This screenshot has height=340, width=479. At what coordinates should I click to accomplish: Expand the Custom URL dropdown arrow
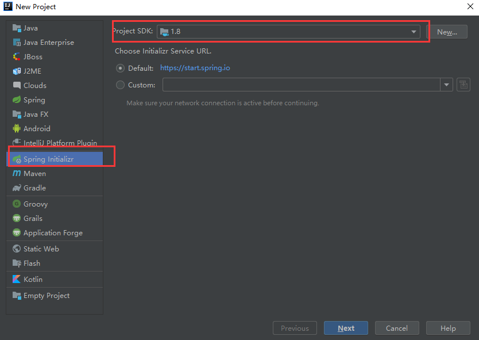coord(446,85)
